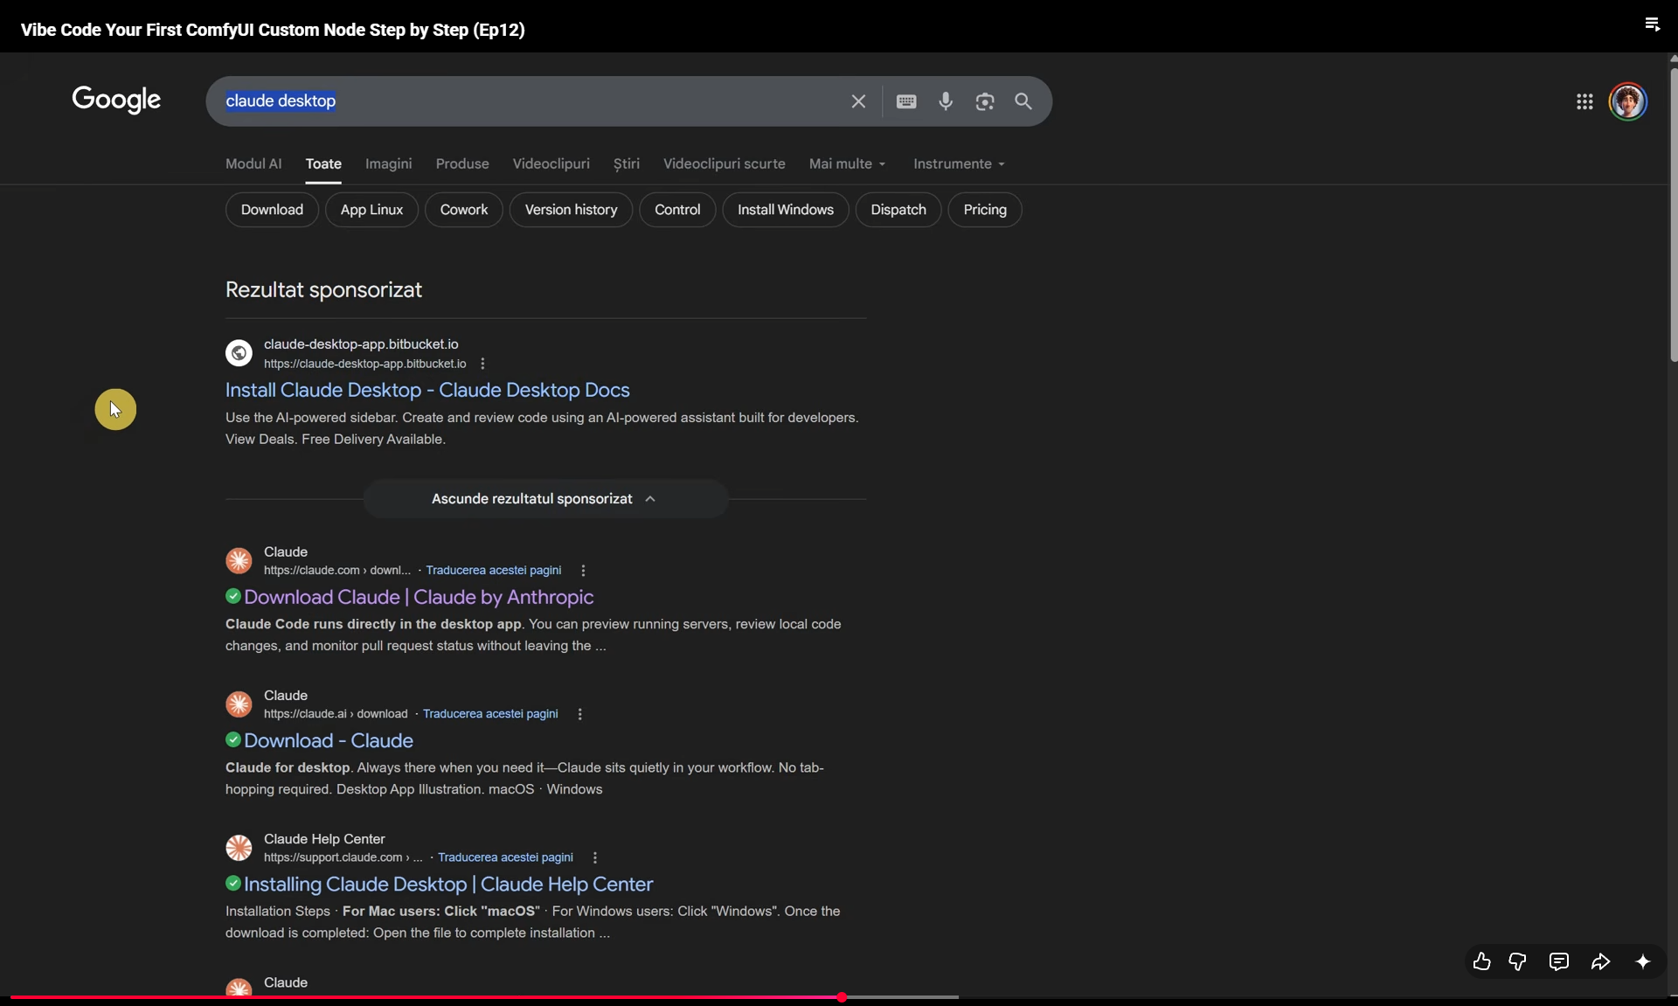Expand the Mai multe dropdown
Image resolution: width=1678 pixels, height=1006 pixels.
click(x=847, y=163)
